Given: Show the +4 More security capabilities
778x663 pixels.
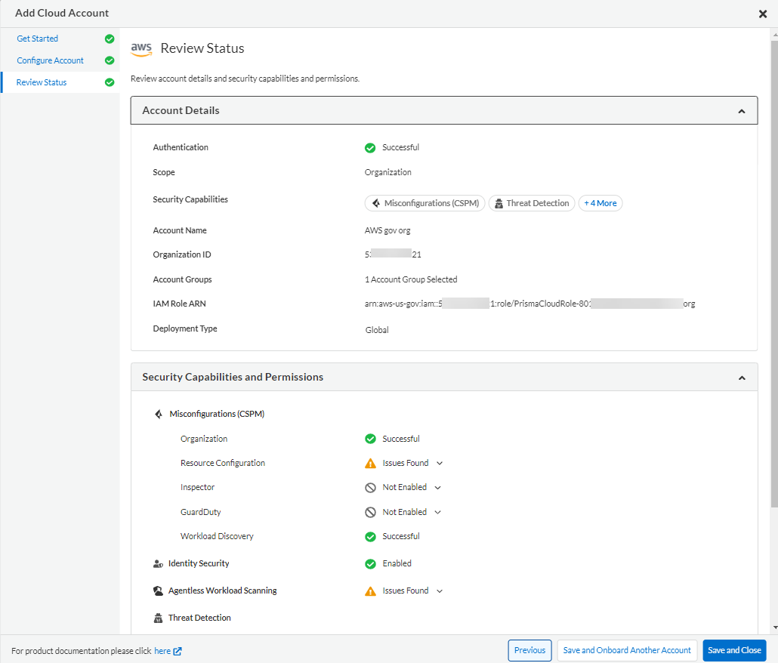Looking at the screenshot, I should 600,203.
